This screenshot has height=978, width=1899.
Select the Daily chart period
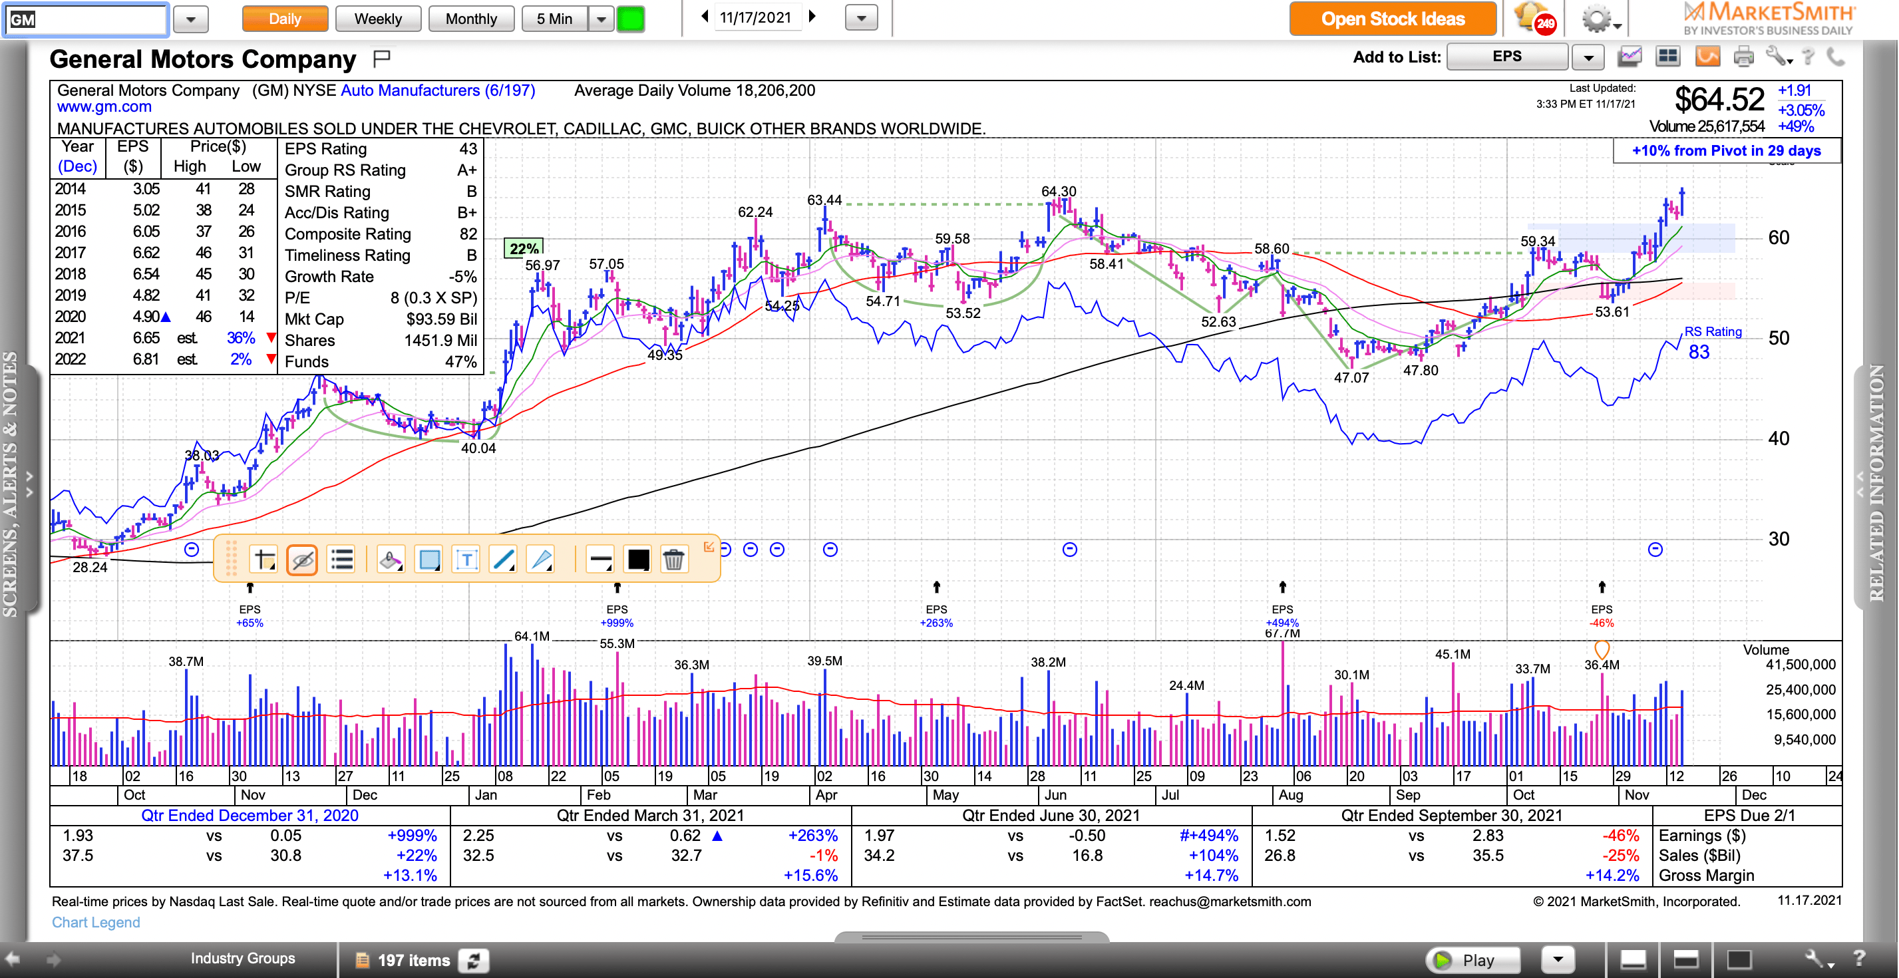click(x=285, y=19)
